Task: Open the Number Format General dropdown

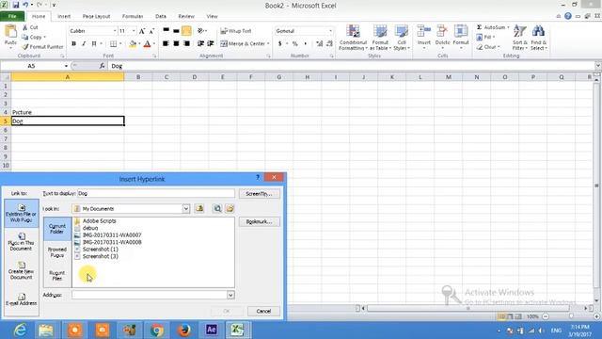Action: 330,31
